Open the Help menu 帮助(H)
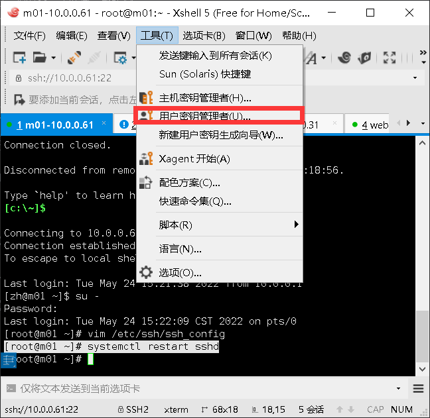The height and width of the screenshot is (418, 430). click(x=299, y=36)
